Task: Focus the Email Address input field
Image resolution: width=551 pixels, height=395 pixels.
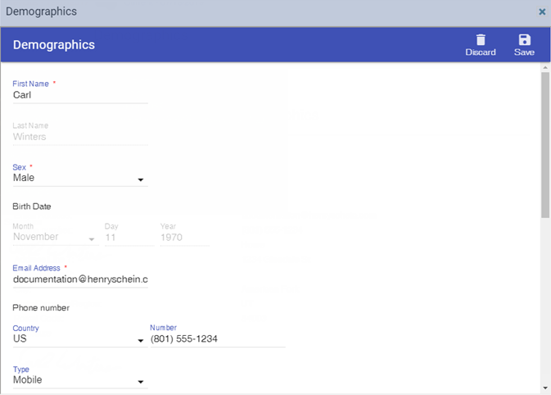Action: (79, 279)
